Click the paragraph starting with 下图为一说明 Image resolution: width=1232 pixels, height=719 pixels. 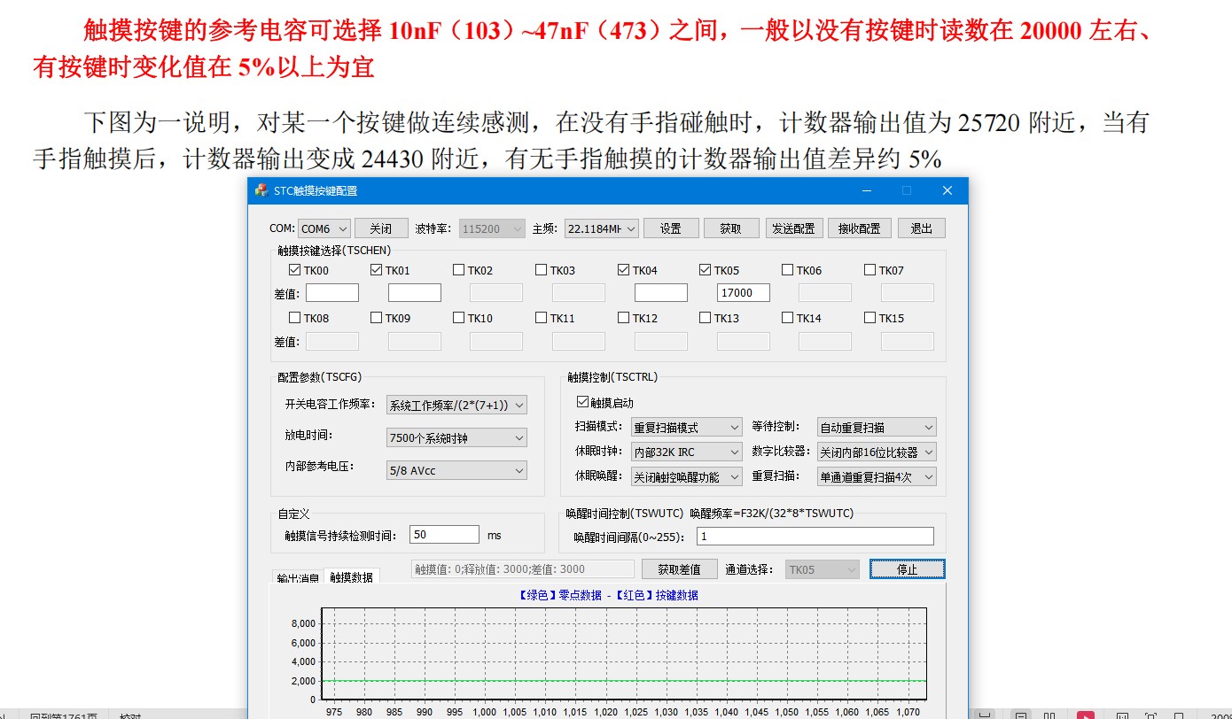[591, 140]
